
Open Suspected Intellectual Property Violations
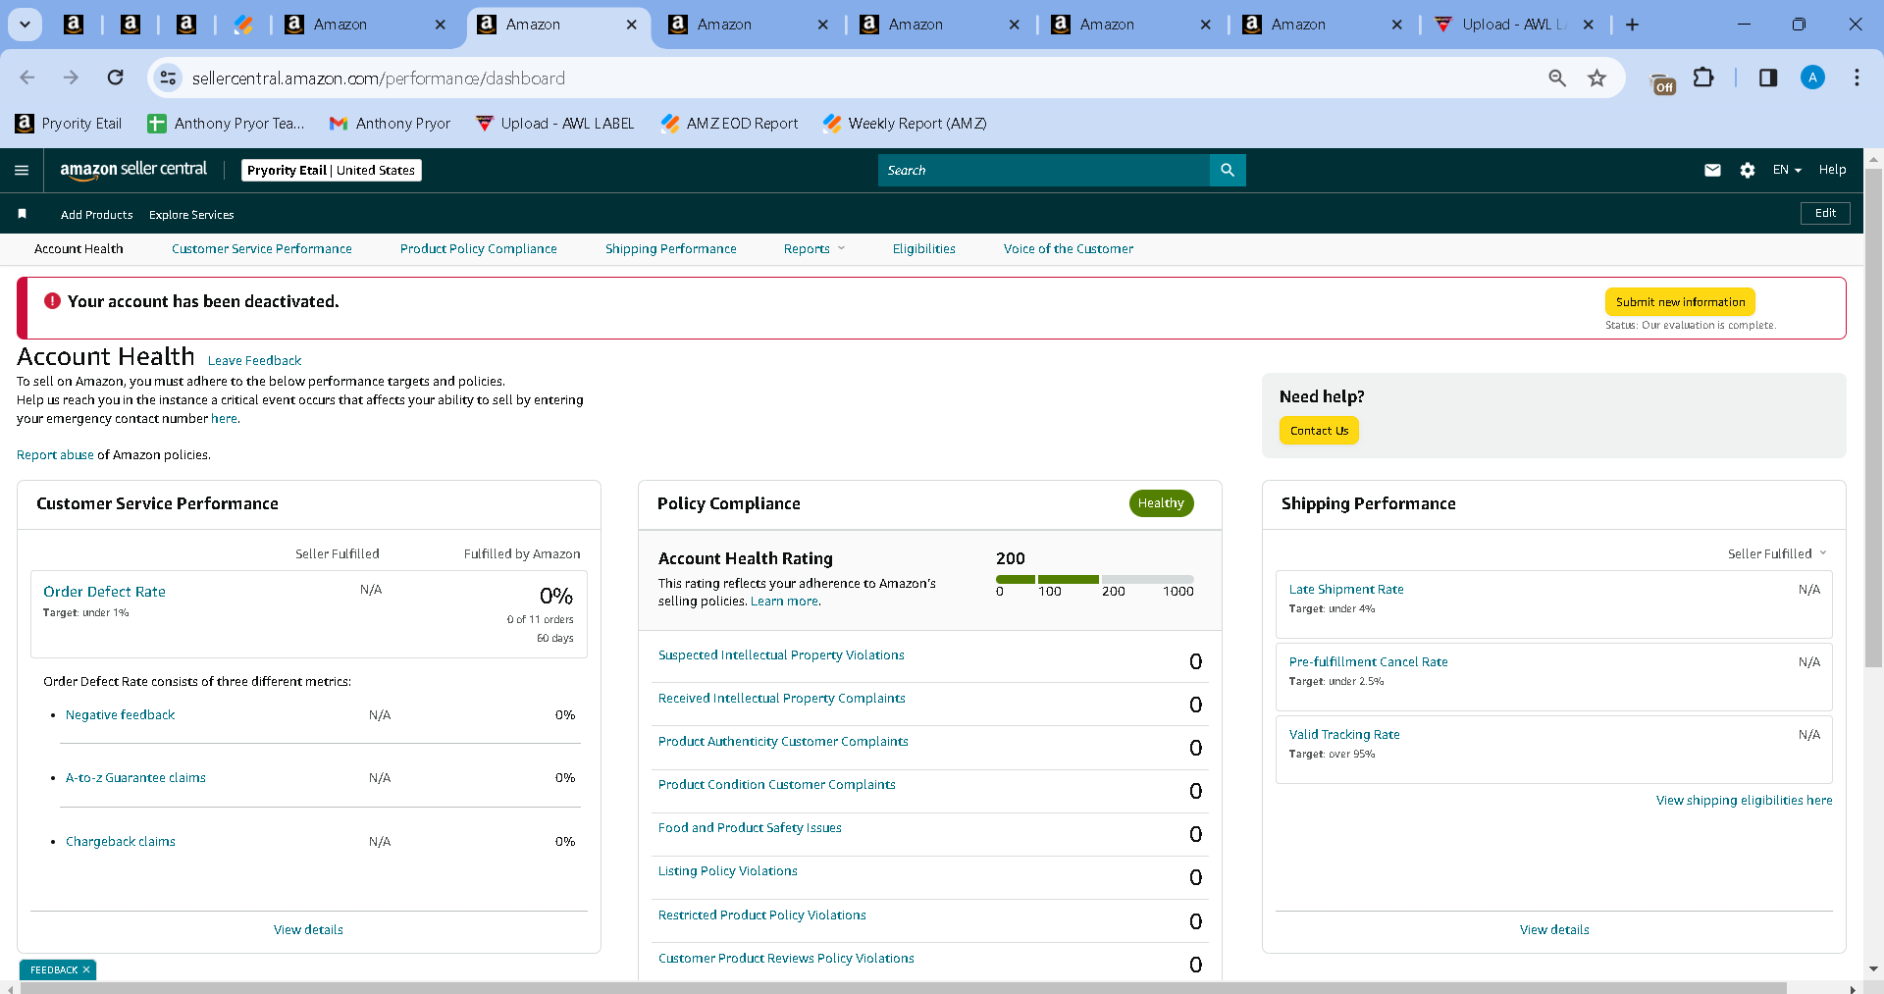pyautogui.click(x=781, y=655)
